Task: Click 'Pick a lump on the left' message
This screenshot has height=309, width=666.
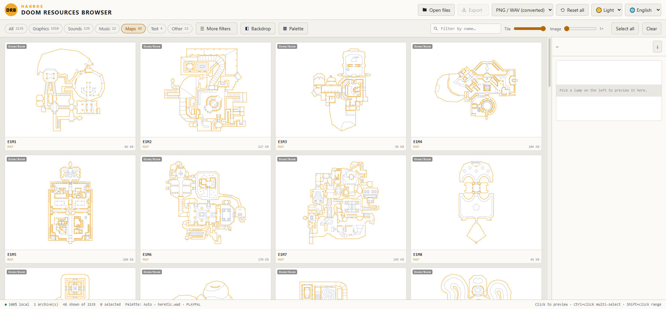Action: click(603, 90)
